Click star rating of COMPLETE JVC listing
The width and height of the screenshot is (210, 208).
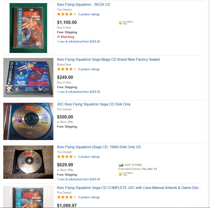pos(67,197)
